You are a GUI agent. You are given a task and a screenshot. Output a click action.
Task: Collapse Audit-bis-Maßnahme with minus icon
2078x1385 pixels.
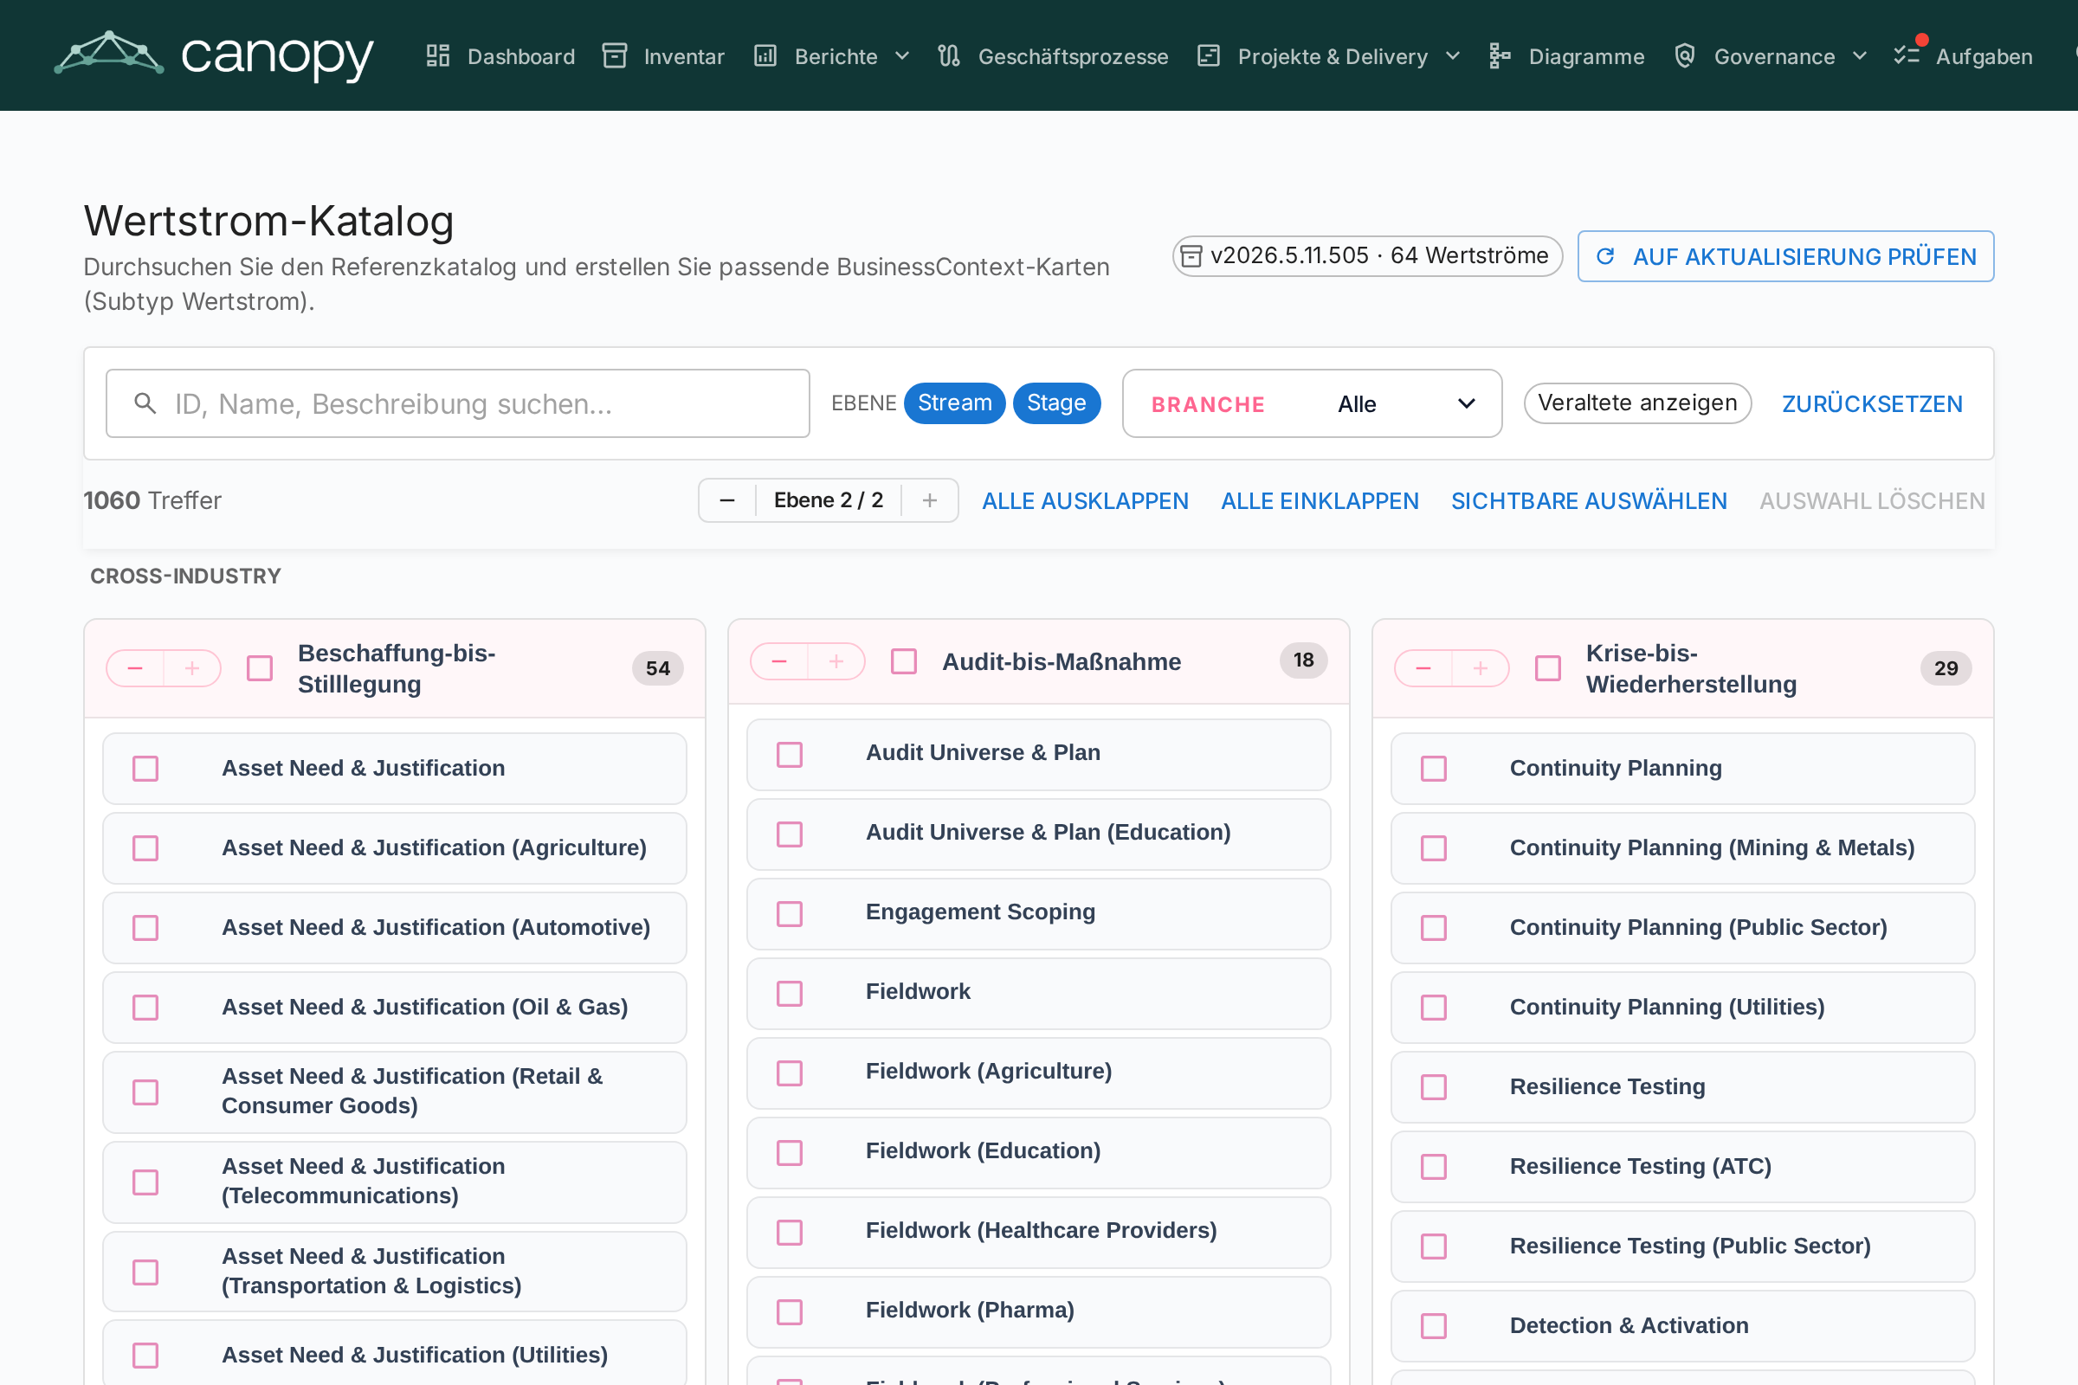779,661
